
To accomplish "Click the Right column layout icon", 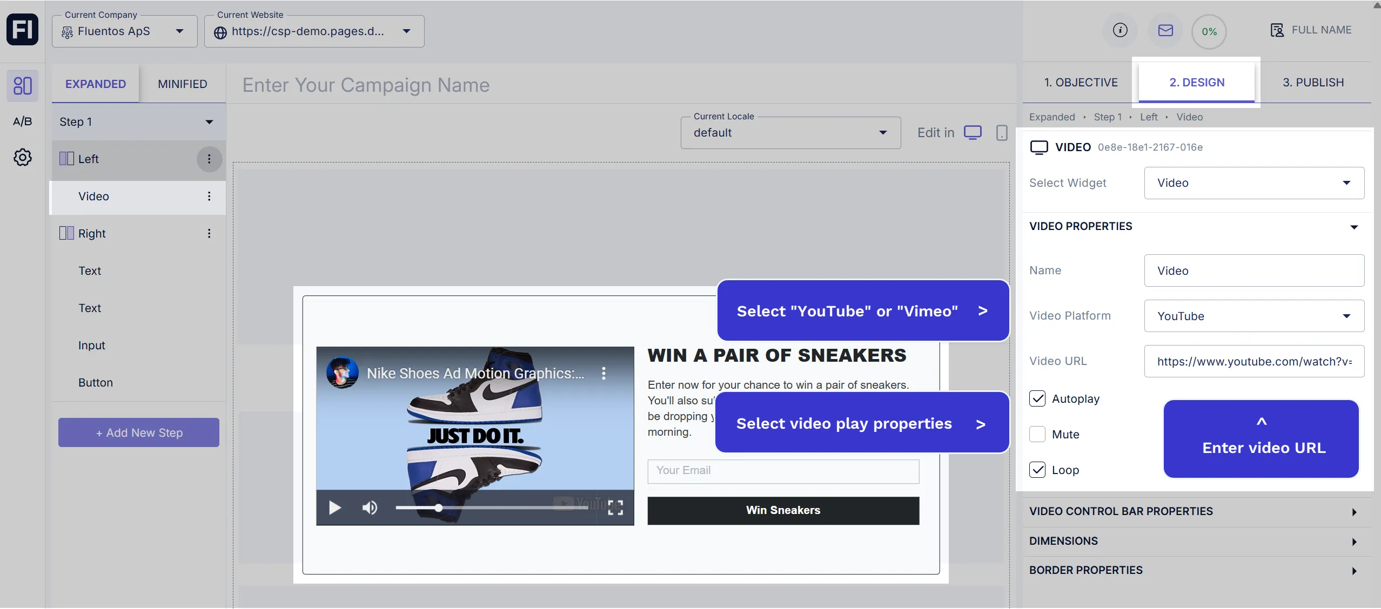I will tap(66, 233).
